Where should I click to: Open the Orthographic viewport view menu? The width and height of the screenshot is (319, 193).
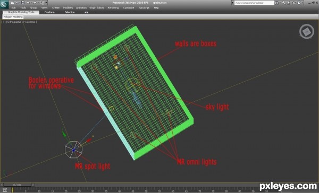coord(14,22)
